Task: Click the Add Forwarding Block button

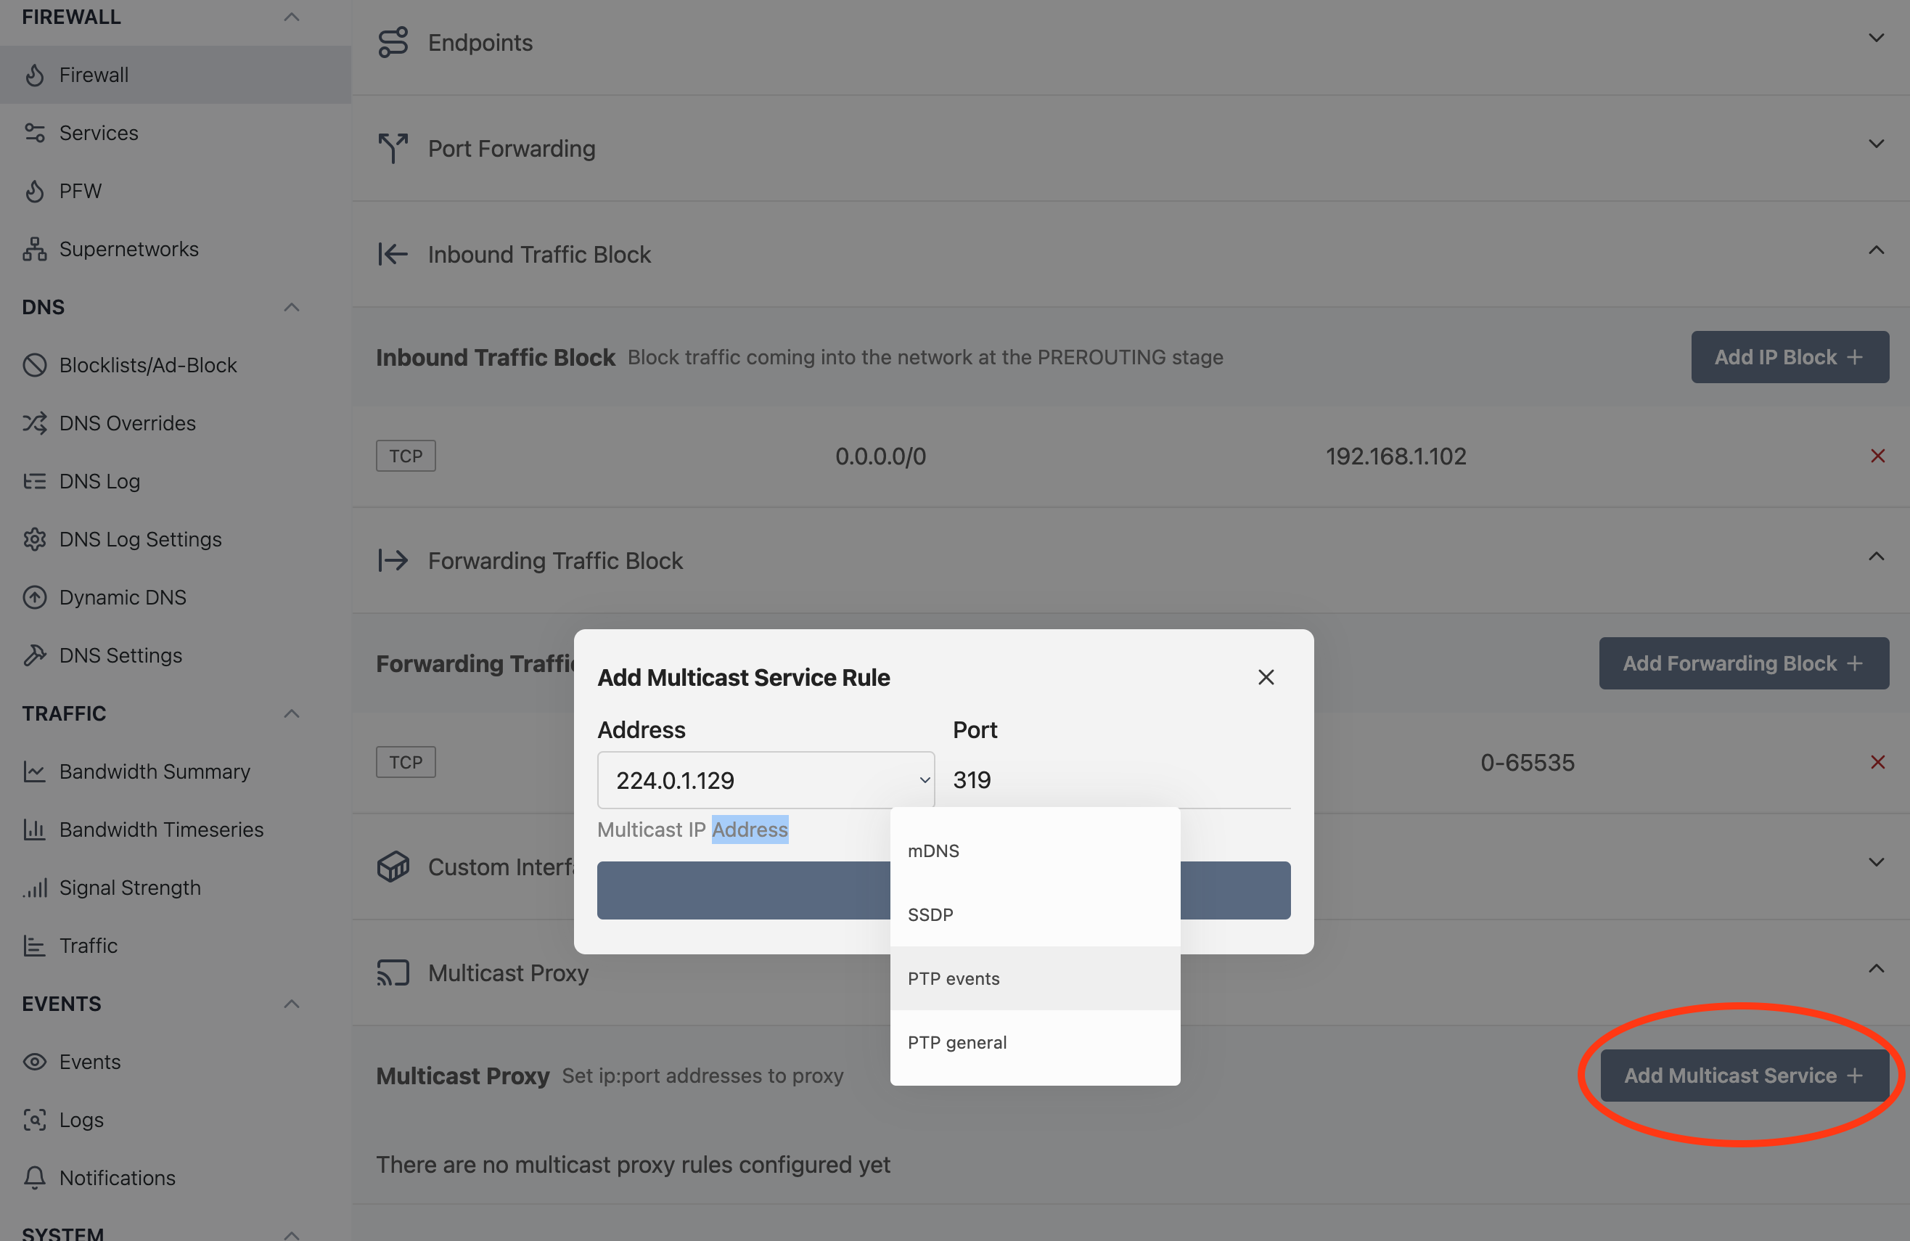Action: coord(1743,663)
